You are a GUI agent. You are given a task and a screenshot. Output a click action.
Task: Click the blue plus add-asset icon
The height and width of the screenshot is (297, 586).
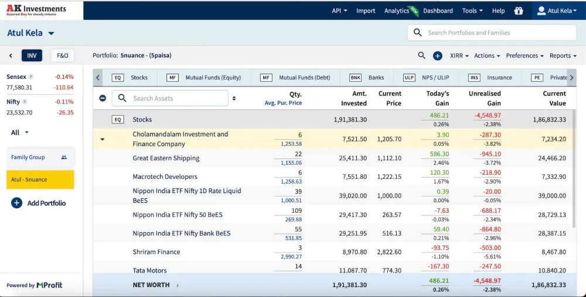438,56
